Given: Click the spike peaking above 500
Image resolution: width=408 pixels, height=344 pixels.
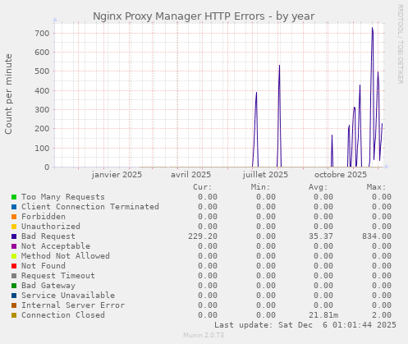Looking at the screenshot, I should pos(279,66).
